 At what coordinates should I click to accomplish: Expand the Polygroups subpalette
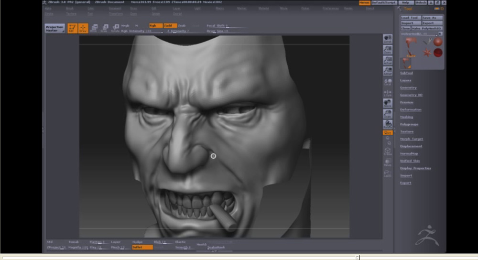tap(409, 124)
